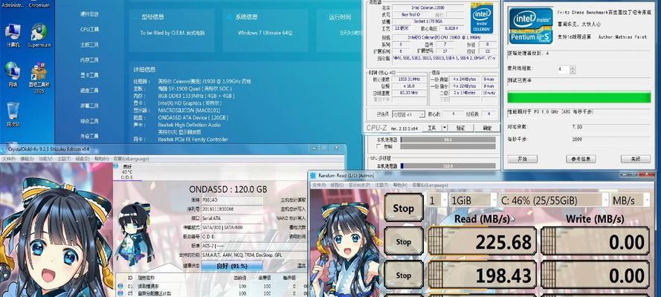
Task: Click the 验证 button in CPU-Z
Action: point(461,128)
